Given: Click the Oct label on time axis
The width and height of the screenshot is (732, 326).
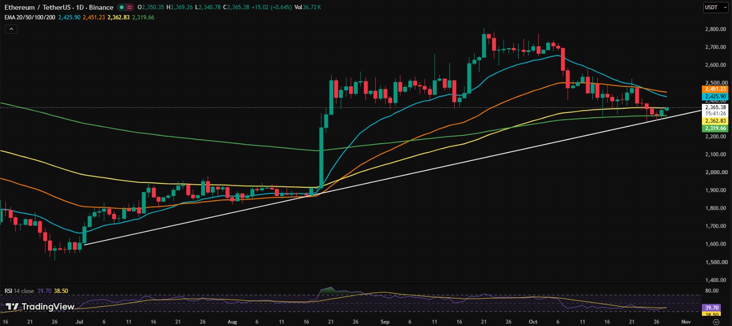Looking at the screenshot, I should pos(532,321).
